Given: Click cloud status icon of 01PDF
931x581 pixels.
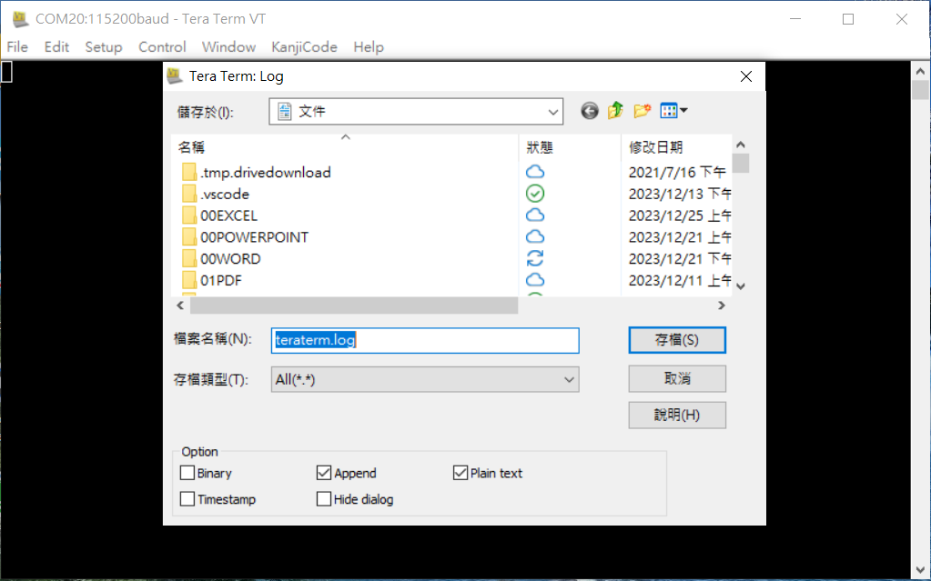Looking at the screenshot, I should click(535, 279).
